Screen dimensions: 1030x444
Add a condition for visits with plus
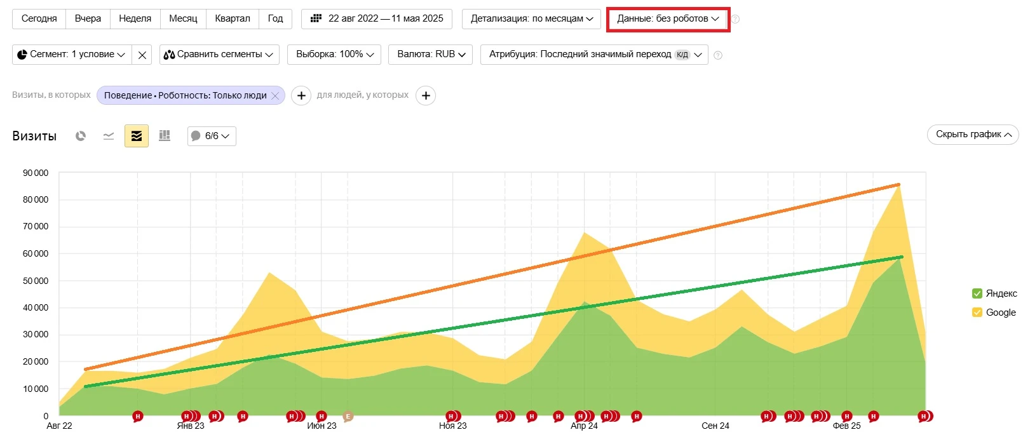301,95
